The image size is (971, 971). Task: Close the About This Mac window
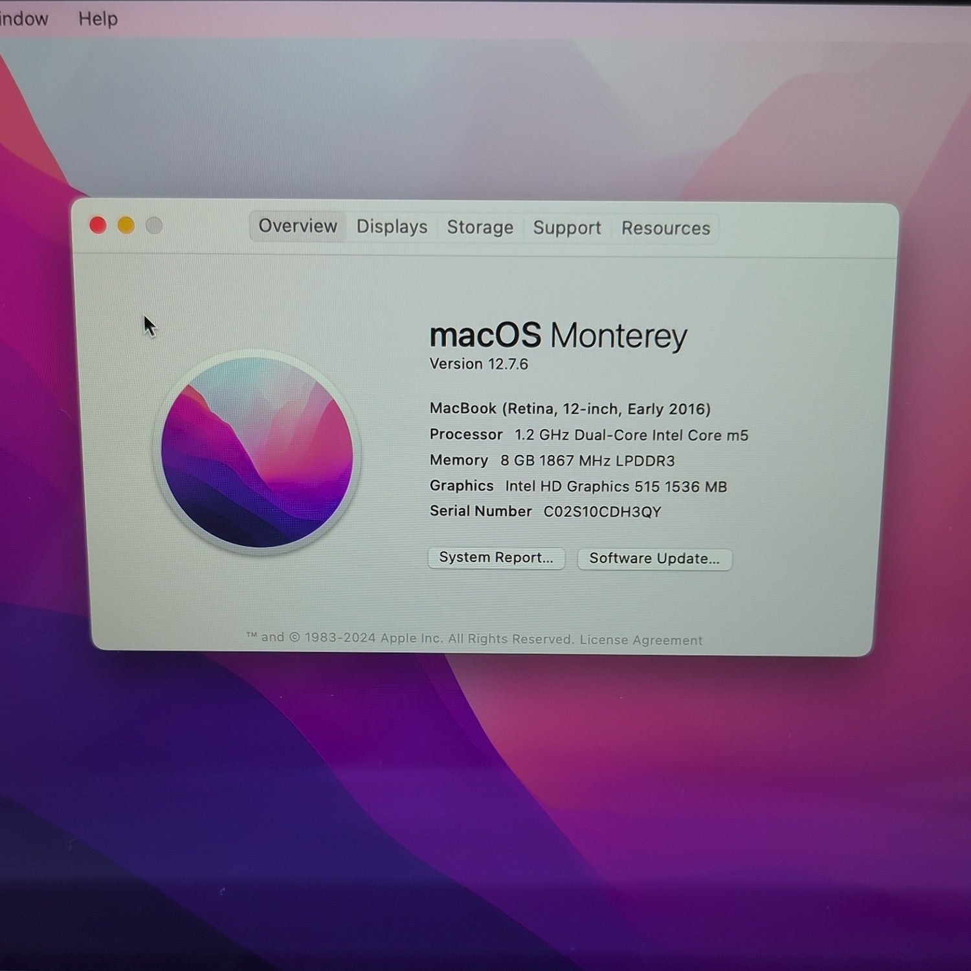(98, 225)
